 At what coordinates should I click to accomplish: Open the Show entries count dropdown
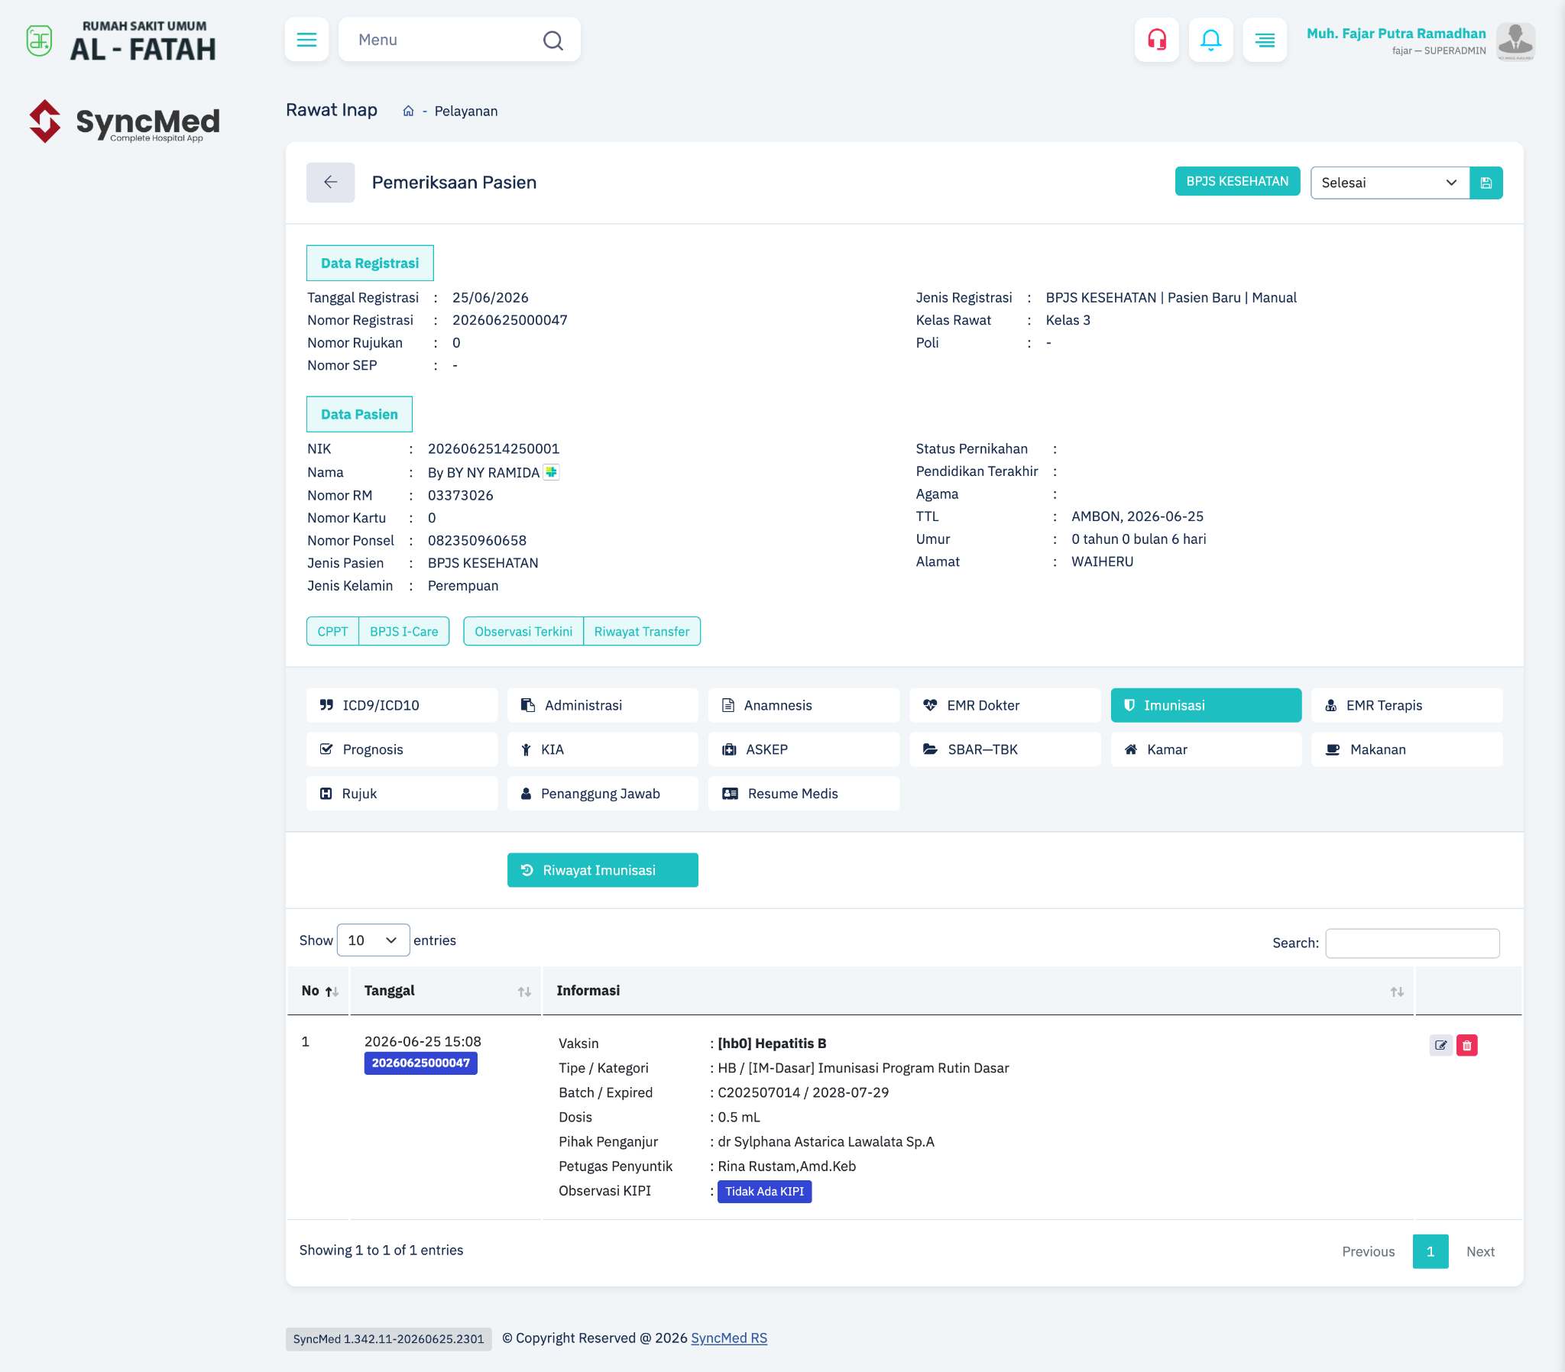click(373, 940)
